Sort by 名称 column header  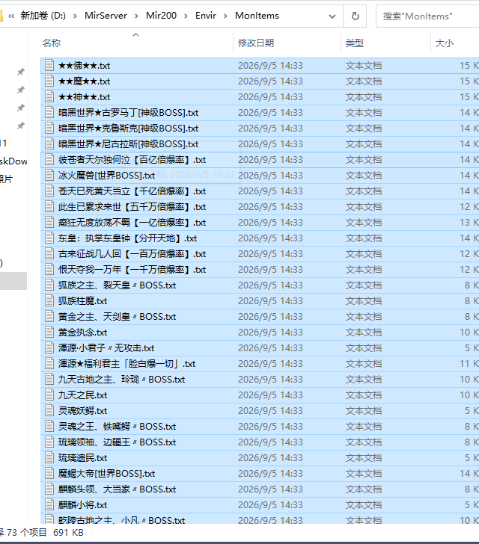click(52, 43)
